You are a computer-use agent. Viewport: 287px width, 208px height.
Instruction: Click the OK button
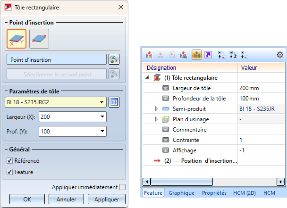tap(27, 199)
